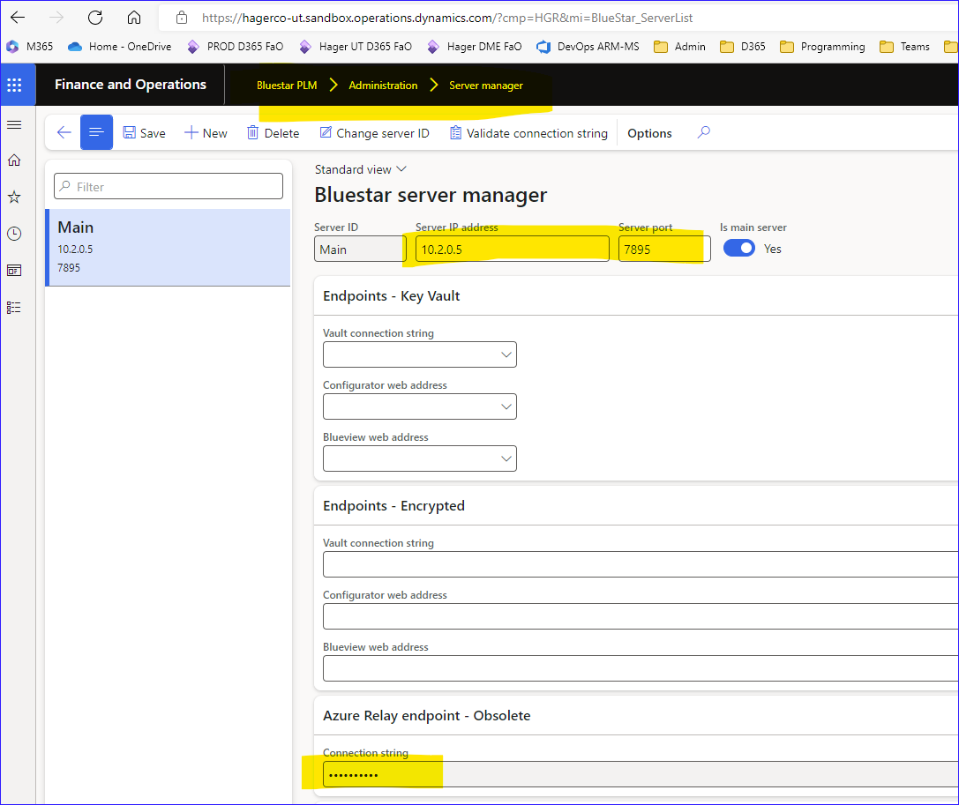Screen dimensions: 959x805
Task: Open the Admin bookmarks folder
Action: pos(679,47)
